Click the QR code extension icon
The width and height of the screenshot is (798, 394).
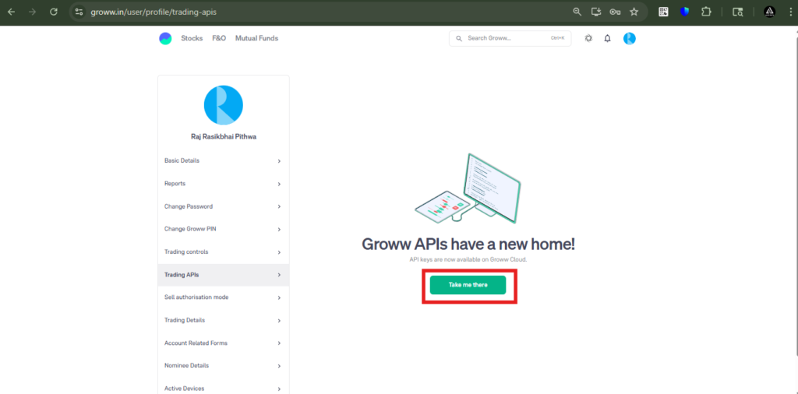click(664, 12)
